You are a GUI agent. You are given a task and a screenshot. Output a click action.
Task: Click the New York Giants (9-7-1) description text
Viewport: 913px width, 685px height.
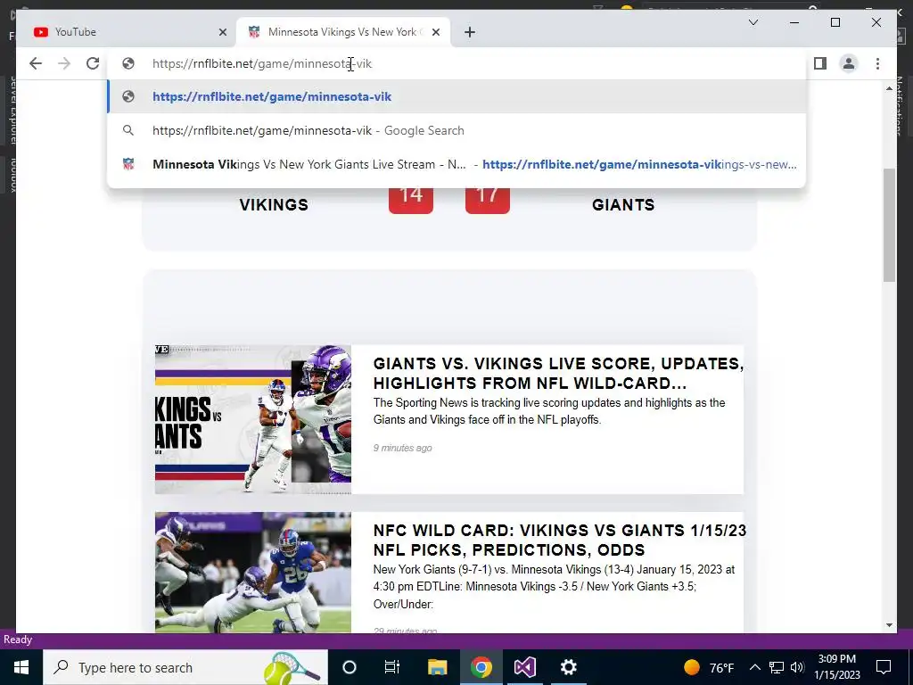click(x=554, y=587)
